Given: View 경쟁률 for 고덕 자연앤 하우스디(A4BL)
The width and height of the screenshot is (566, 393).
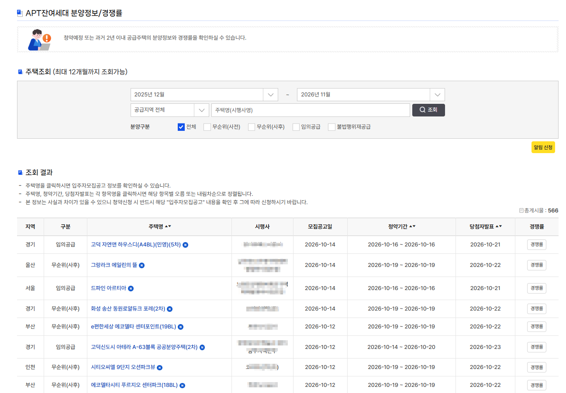Looking at the screenshot, I should tap(537, 245).
